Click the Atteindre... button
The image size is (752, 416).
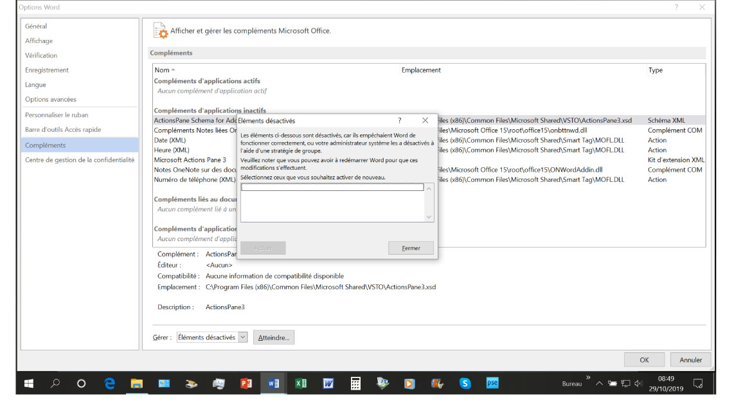274,338
